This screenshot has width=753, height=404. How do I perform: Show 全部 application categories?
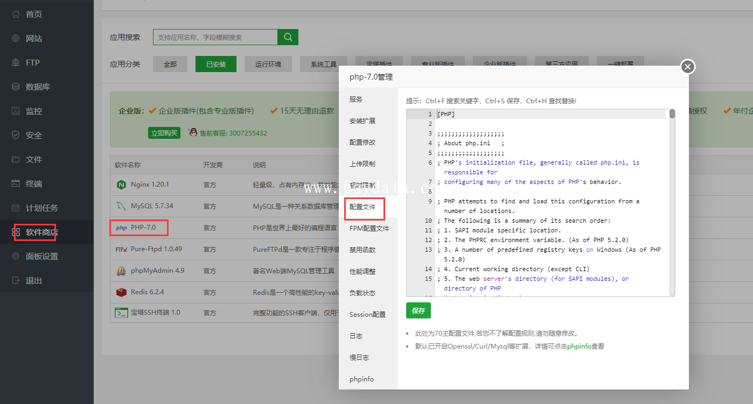click(x=170, y=64)
